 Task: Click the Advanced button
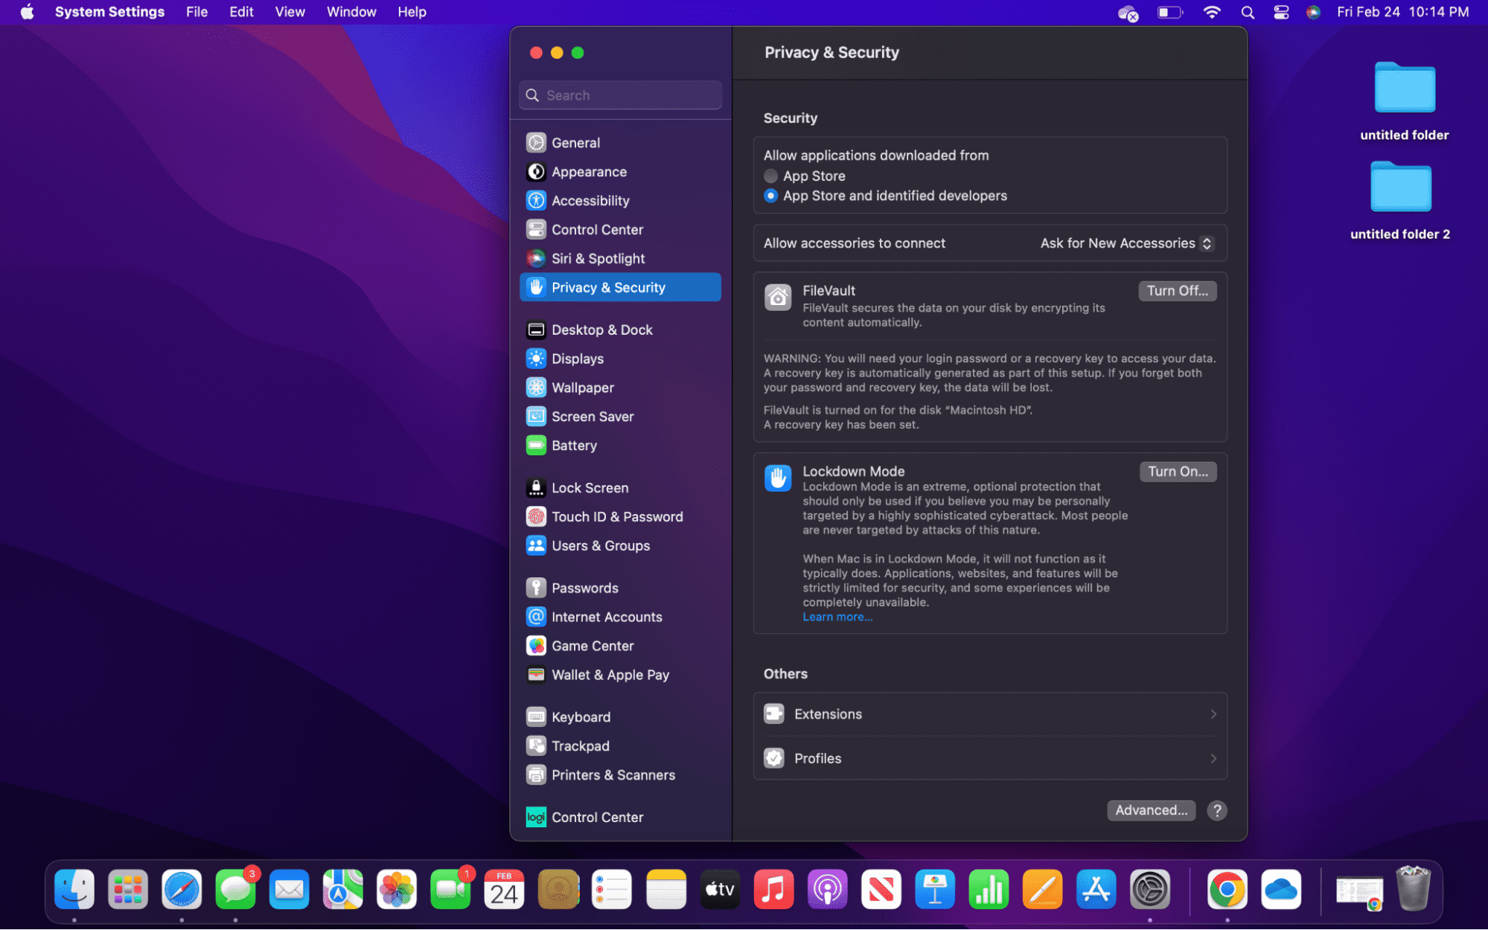1151,810
